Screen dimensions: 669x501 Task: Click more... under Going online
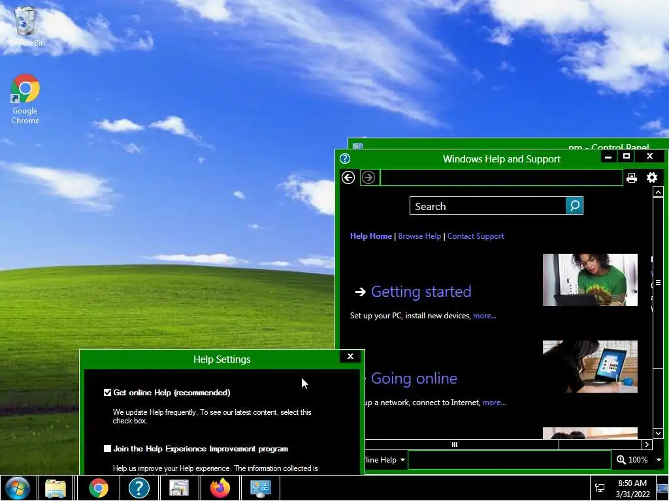(x=494, y=402)
